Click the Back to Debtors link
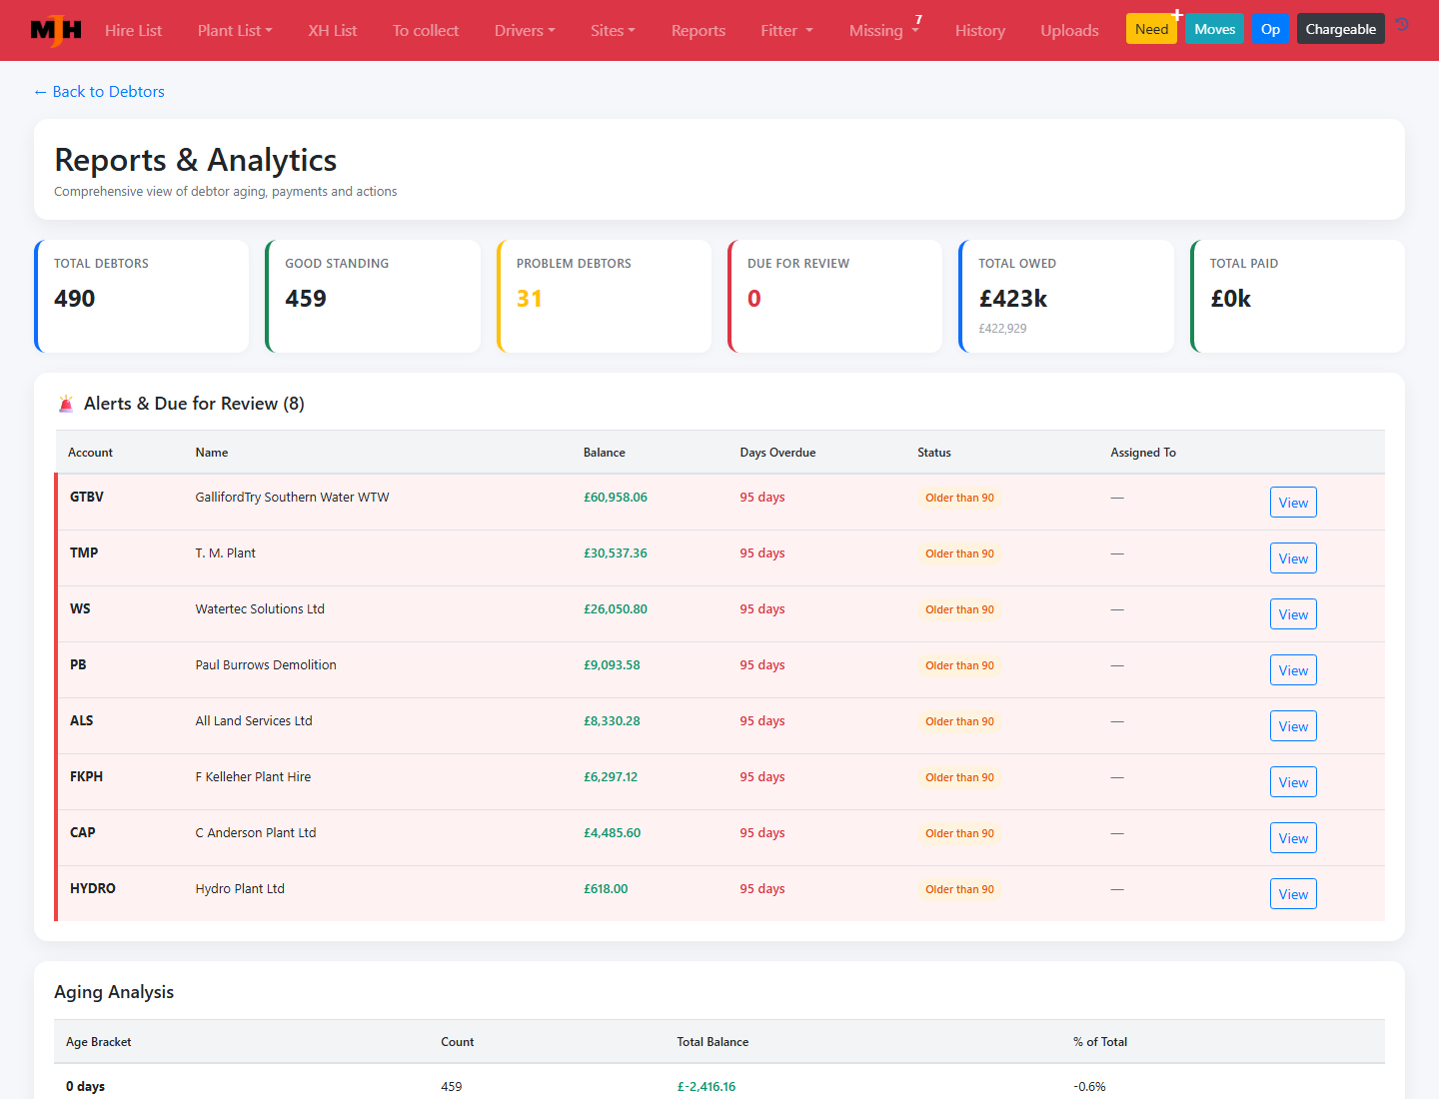The width and height of the screenshot is (1439, 1099). coord(99,92)
